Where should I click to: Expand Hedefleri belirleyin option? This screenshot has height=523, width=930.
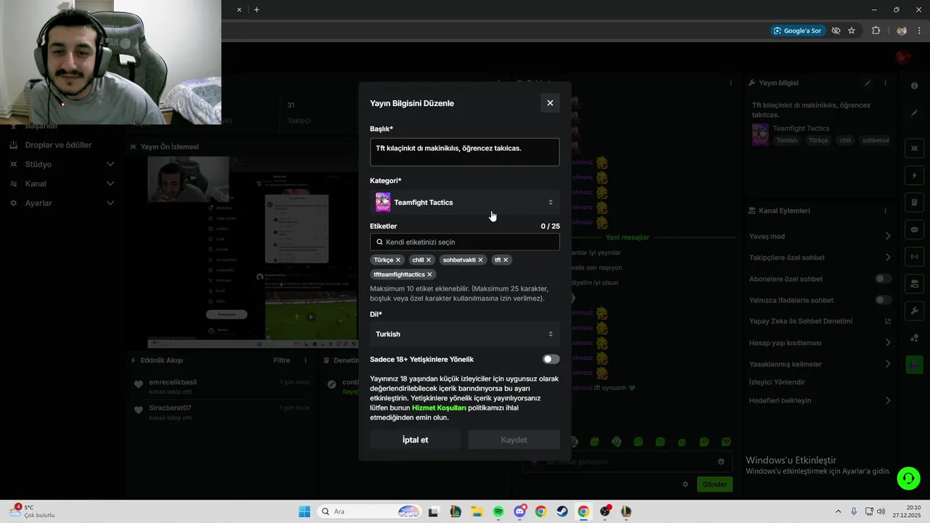pos(888,400)
